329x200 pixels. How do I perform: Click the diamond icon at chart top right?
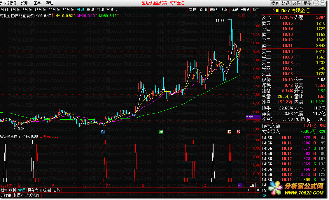pyautogui.click(x=240, y=16)
